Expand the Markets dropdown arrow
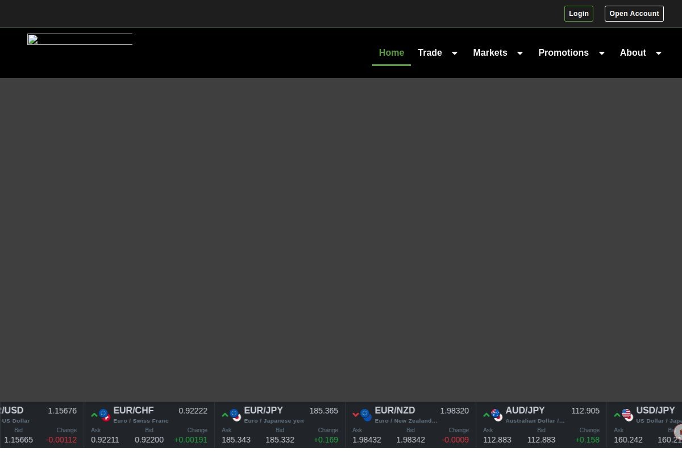682x455 pixels. pos(520,53)
